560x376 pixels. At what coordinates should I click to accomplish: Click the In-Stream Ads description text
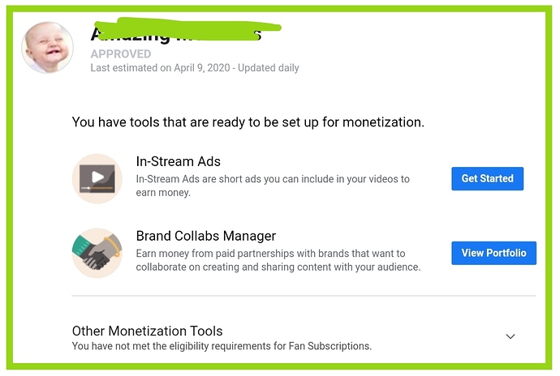tap(273, 186)
